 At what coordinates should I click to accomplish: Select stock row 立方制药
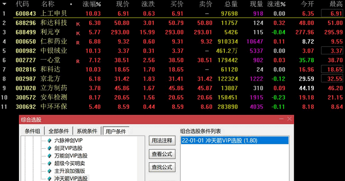[x=173, y=88]
